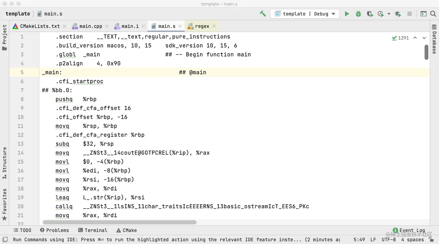
Task: Change the LF line separator
Action: coord(373,240)
